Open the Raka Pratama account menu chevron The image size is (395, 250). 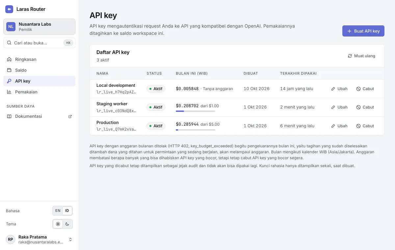point(70,239)
